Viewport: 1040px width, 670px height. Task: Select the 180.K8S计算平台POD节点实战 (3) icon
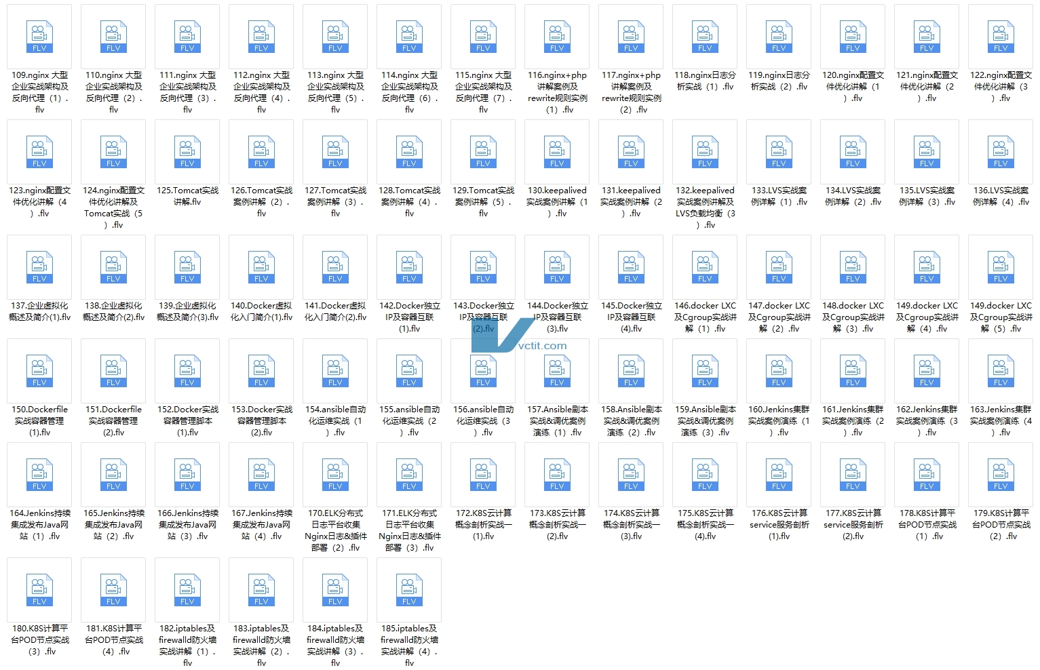tap(39, 590)
